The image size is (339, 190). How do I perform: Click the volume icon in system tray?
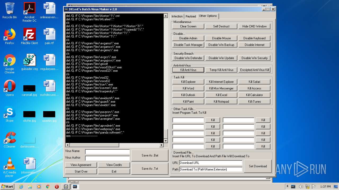(x=301, y=187)
